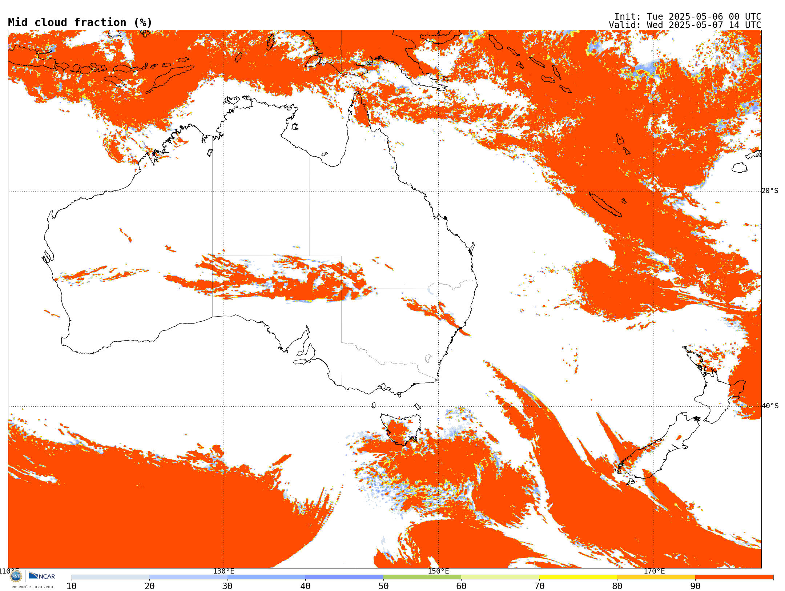Viewport: 785px width, 591px height.
Task: Select the 'Valid: Wed 2025-05-07 14 UTC' line
Action: click(x=685, y=25)
